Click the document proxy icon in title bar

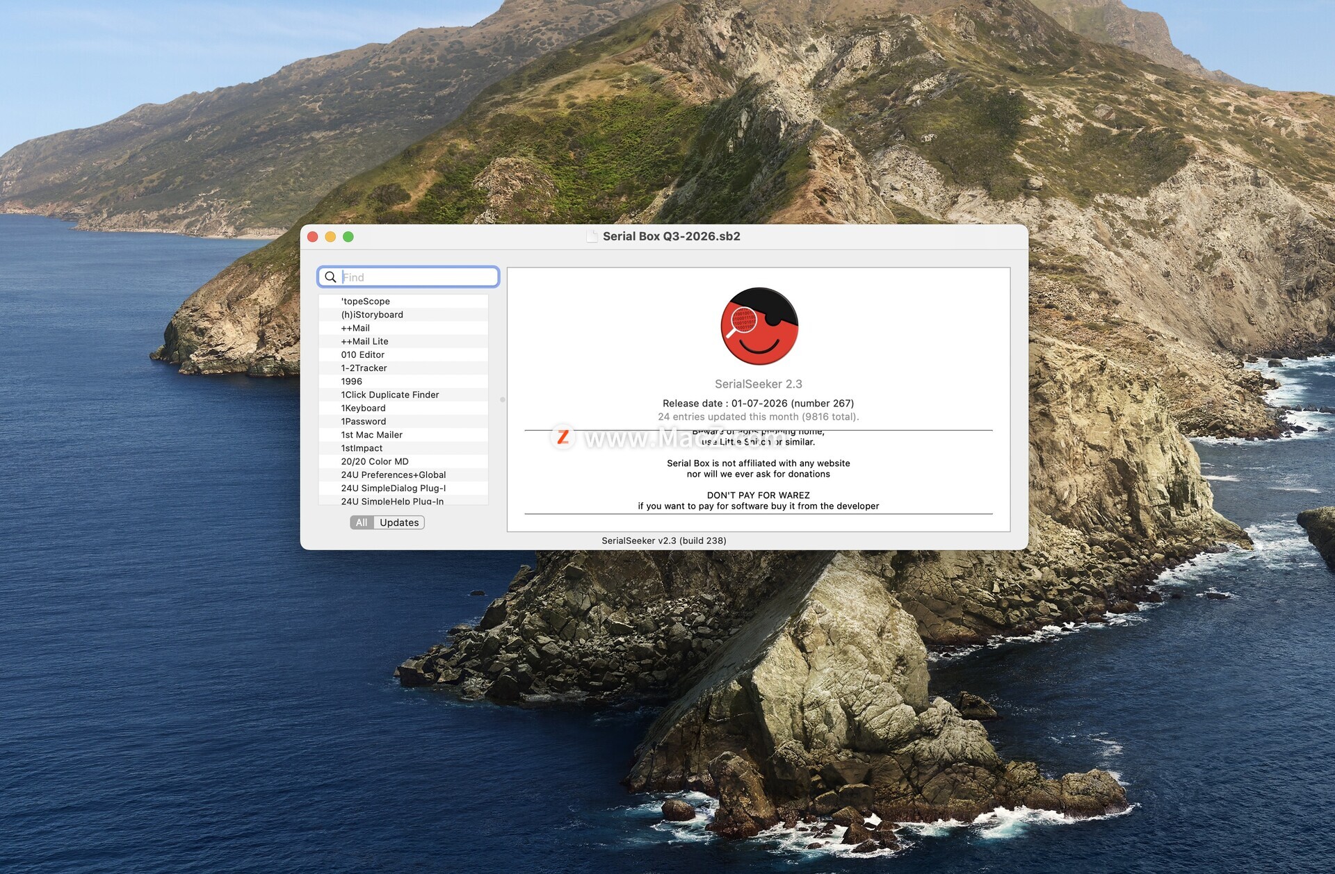point(592,236)
